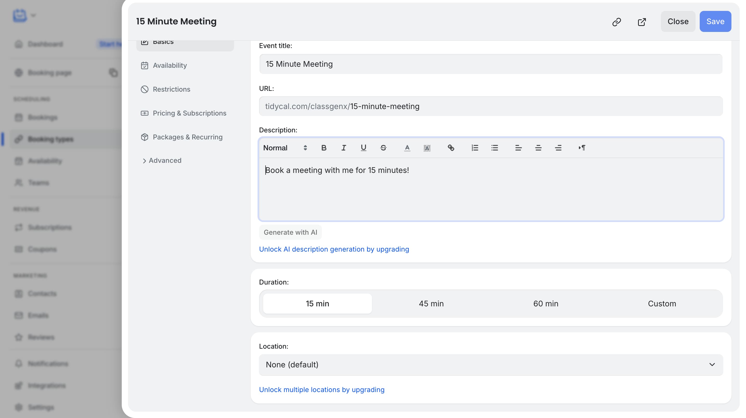
Task: Toggle text direction paragraph icon
Action: [x=582, y=148]
